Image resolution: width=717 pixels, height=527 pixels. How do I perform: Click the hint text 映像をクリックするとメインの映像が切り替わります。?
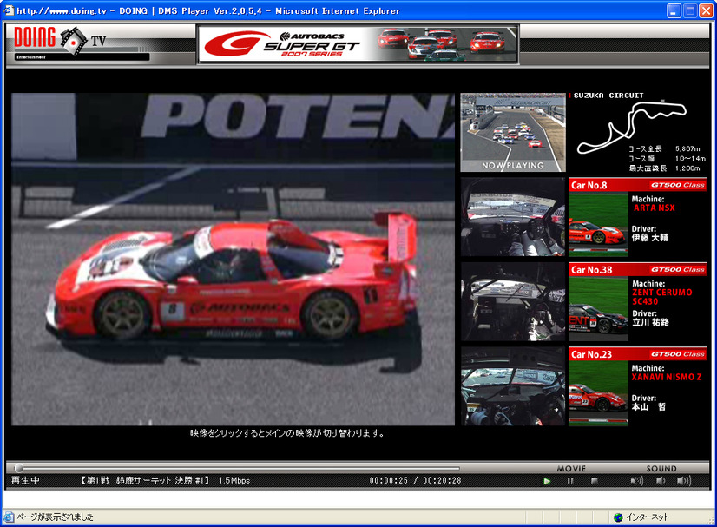coord(287,433)
